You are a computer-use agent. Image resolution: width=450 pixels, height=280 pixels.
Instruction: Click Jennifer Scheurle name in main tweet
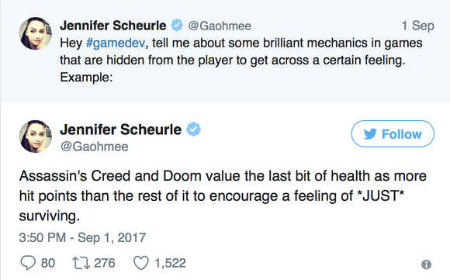tap(121, 130)
